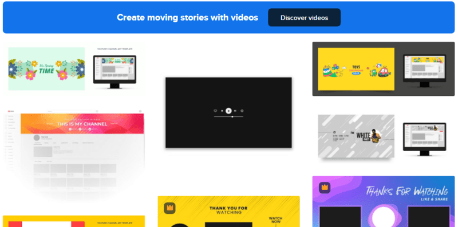
Task: Click the Create moving stories with videos heading
Action: 188,18
